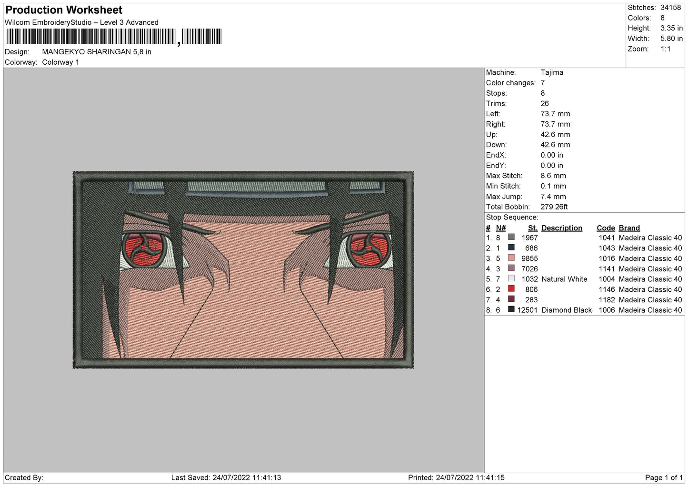The width and height of the screenshot is (688, 486).
Task: Click the 'Natural White' description
Action: coord(564,279)
